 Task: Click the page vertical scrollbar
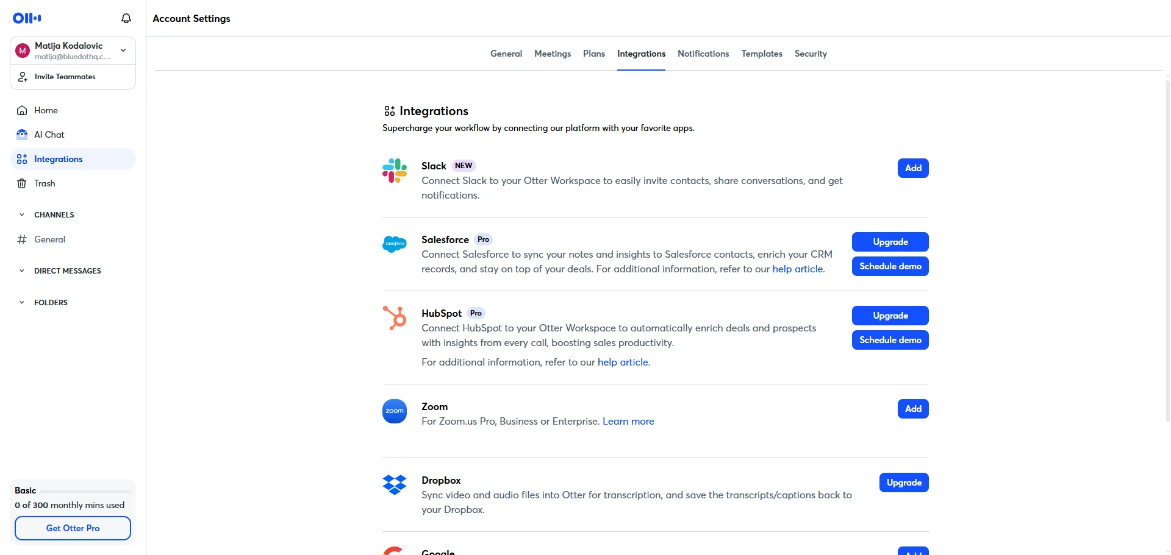(x=1167, y=251)
